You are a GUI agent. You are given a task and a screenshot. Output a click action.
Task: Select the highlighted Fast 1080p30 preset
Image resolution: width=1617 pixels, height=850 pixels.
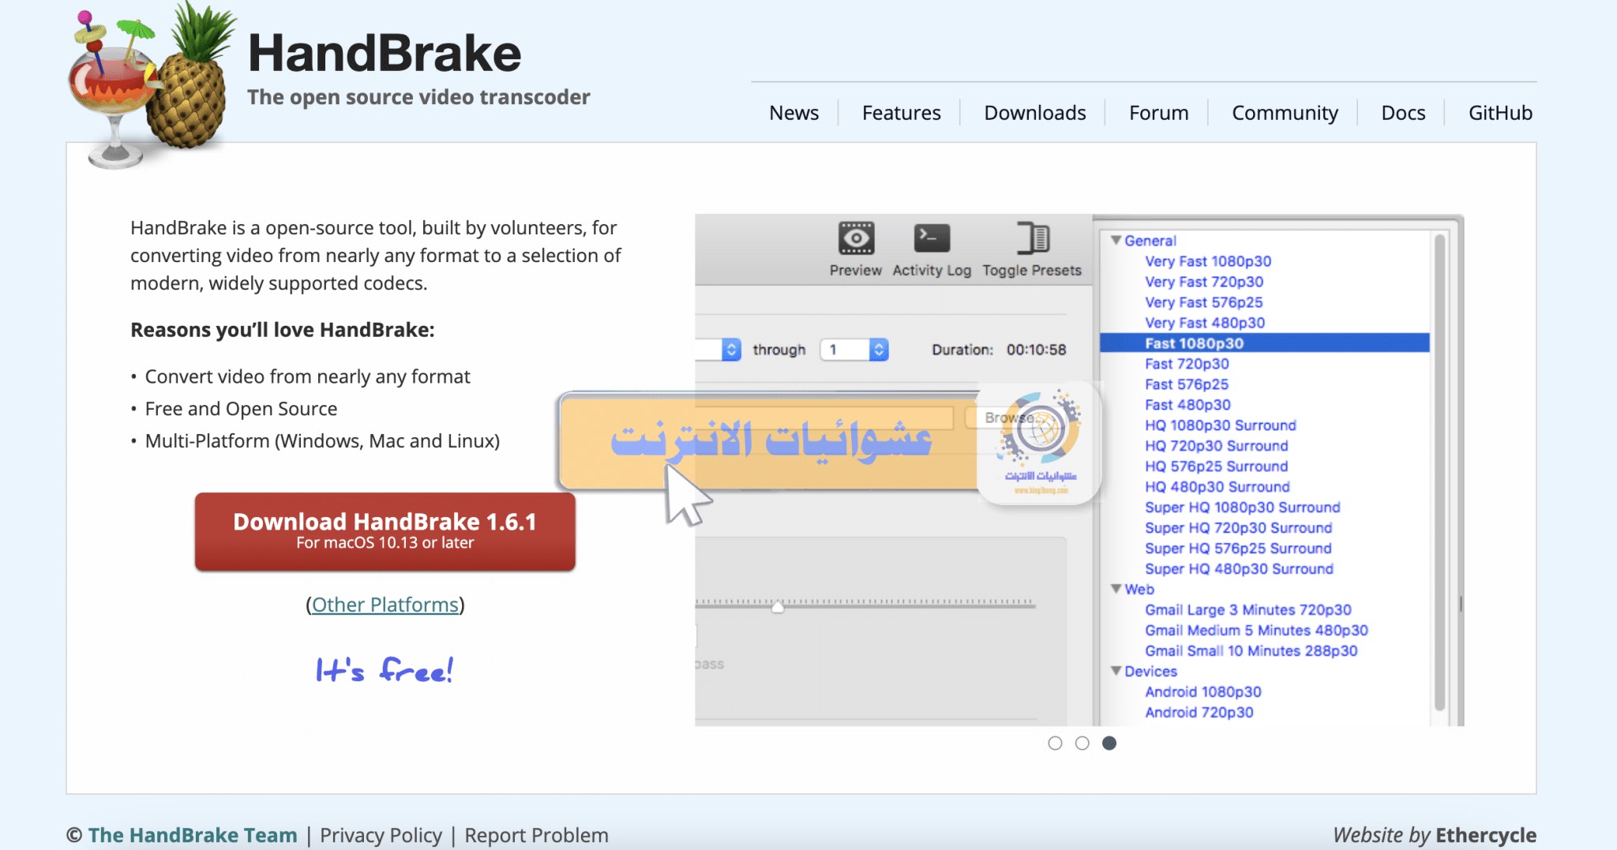click(1264, 343)
